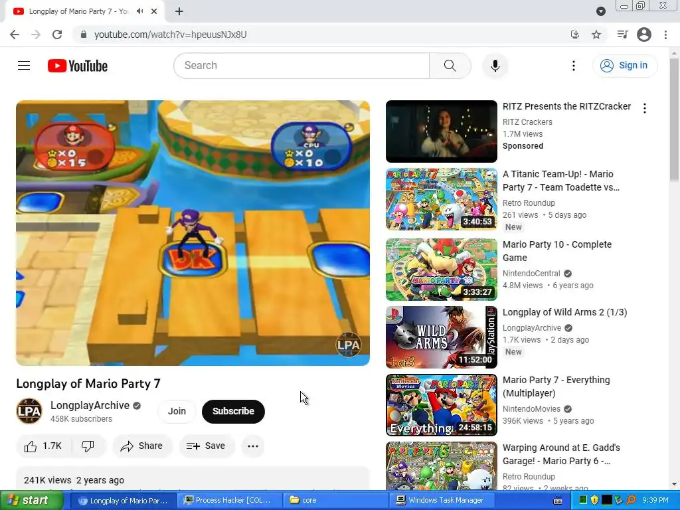Screen dimensions: 680x510
Task: Open Mario Party 10 Complete Game thumbnail
Action: [x=442, y=270]
